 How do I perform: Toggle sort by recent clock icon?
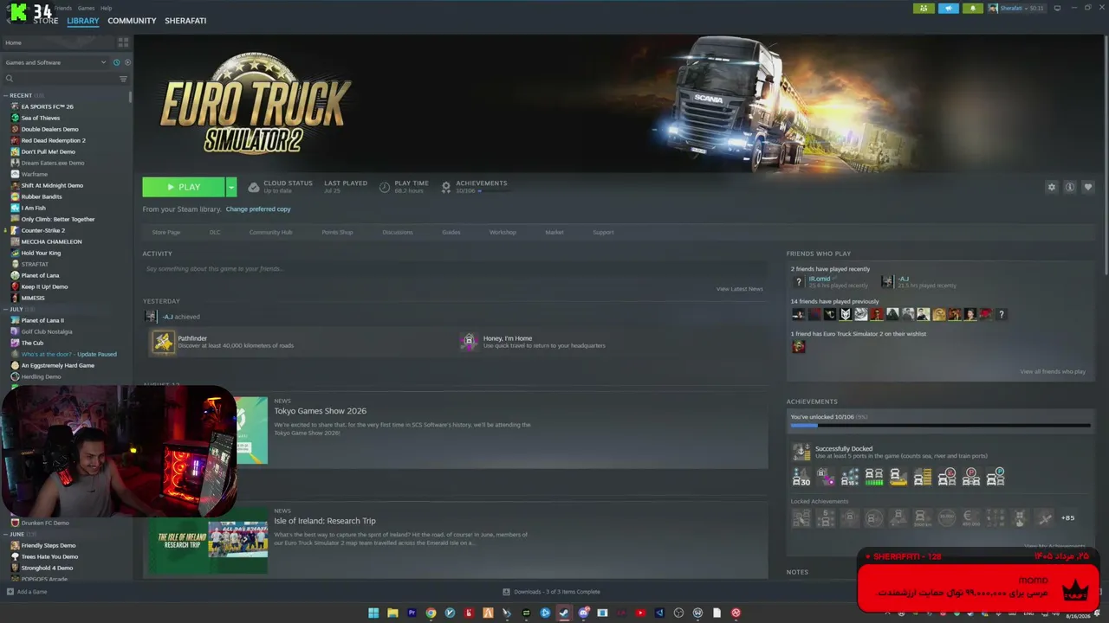coord(116,62)
